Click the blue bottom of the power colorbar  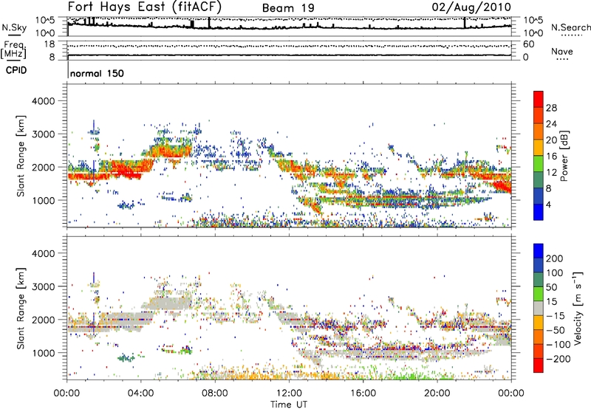pyautogui.click(x=539, y=212)
